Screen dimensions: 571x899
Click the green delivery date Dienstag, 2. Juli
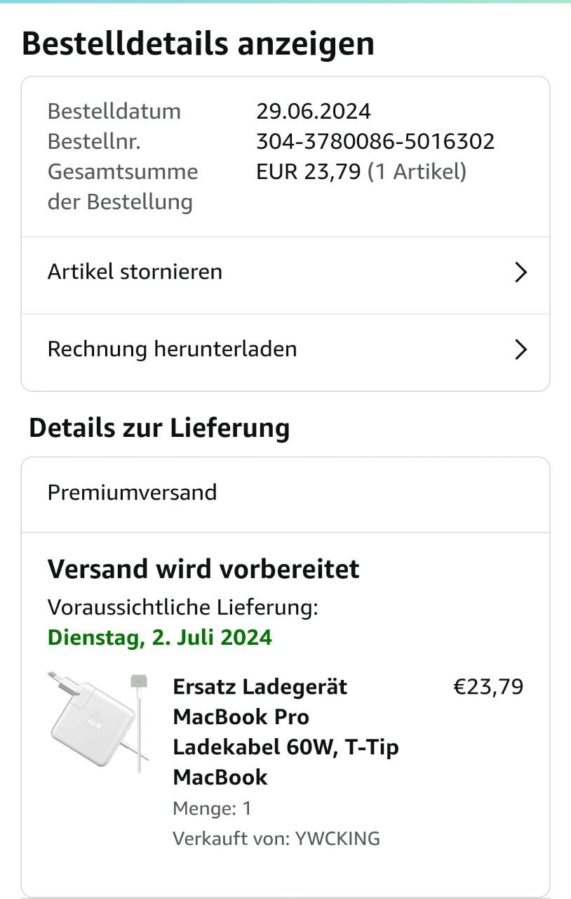(160, 638)
